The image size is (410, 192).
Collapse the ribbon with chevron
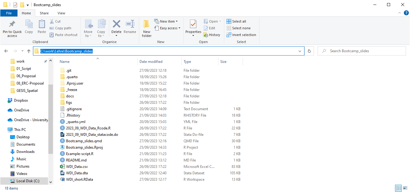[399, 13]
